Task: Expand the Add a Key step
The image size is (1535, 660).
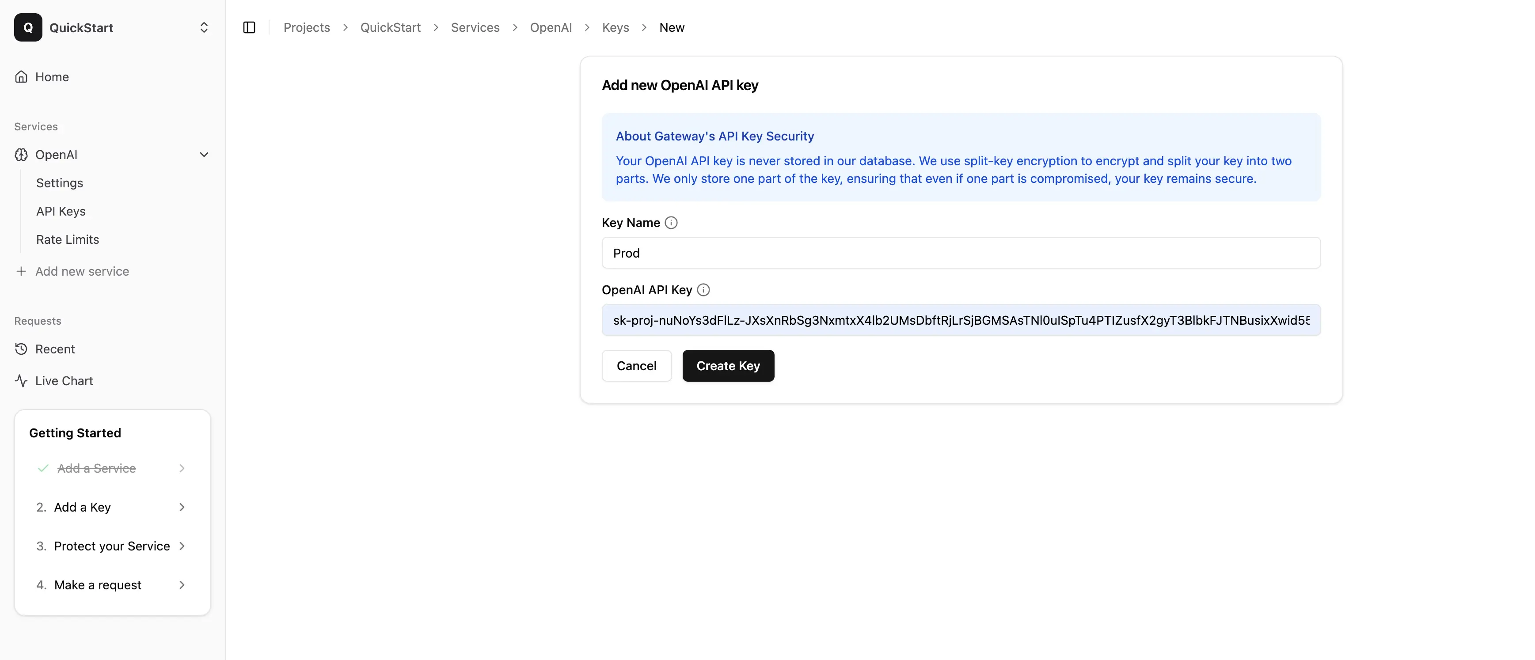Action: click(182, 507)
